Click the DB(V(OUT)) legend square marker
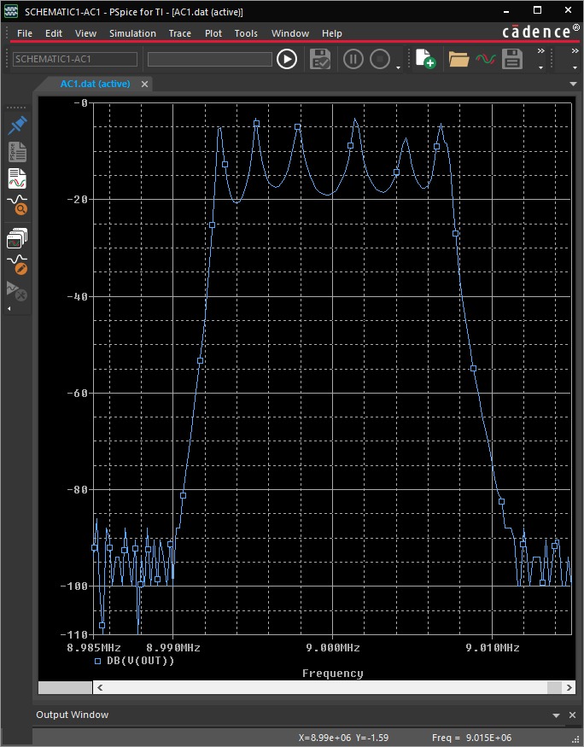Image resolution: width=584 pixels, height=747 pixels. [x=97, y=662]
